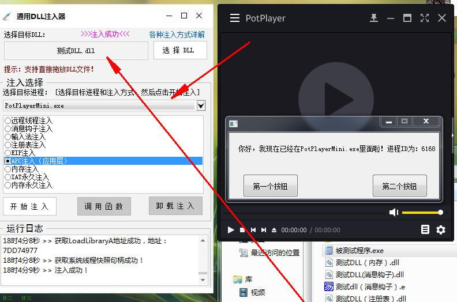
Task: Mute PotPlayer with the speaker icon
Action: [394, 212]
